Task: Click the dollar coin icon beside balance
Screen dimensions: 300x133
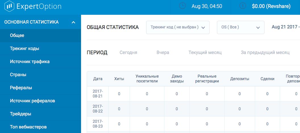Action: pos(243,6)
